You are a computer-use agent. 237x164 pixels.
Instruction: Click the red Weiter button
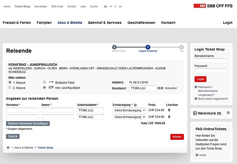click(177, 137)
